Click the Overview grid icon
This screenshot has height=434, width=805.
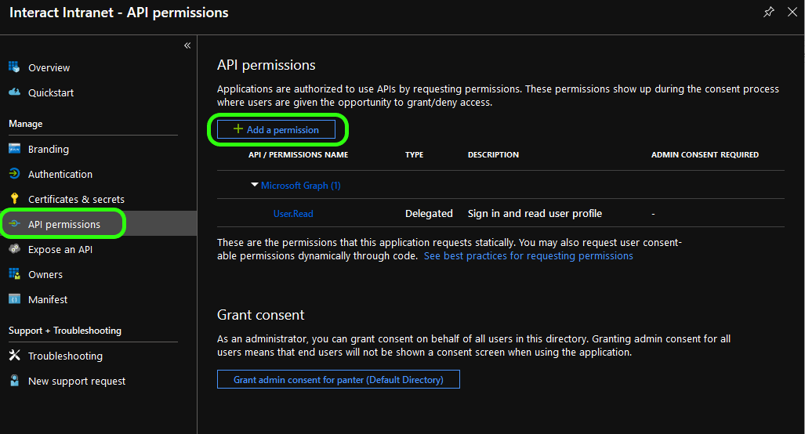14,67
